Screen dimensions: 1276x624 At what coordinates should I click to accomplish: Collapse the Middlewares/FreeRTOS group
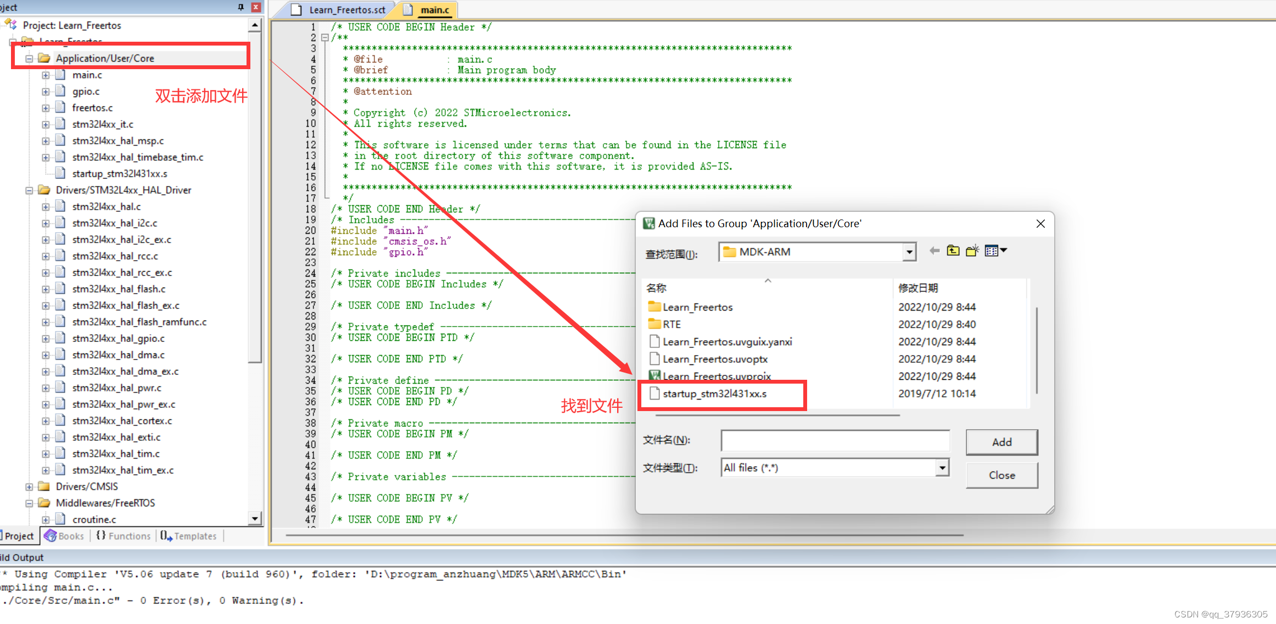[29, 503]
